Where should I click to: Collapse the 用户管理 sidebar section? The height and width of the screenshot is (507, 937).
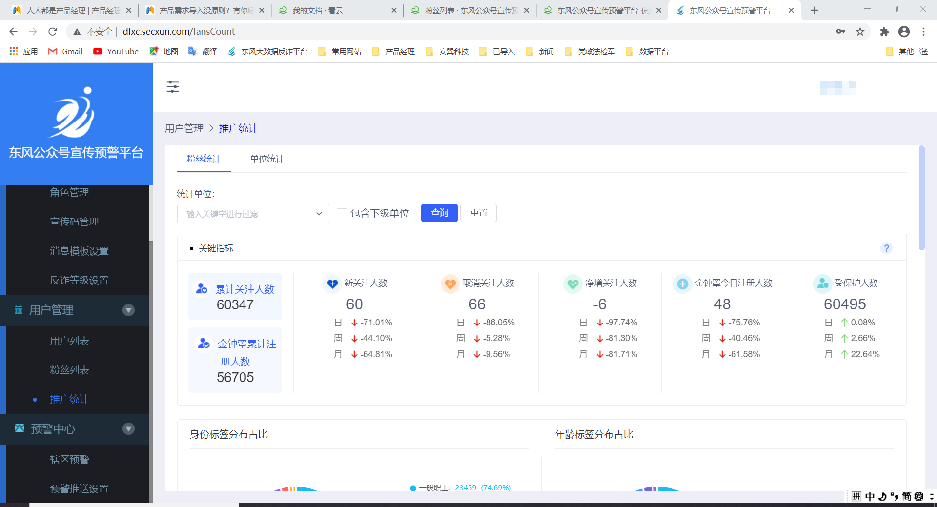[128, 310]
